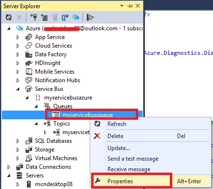The height and width of the screenshot is (189, 213).
Task: Click the Server Explorer title text
Action: point(22,6)
